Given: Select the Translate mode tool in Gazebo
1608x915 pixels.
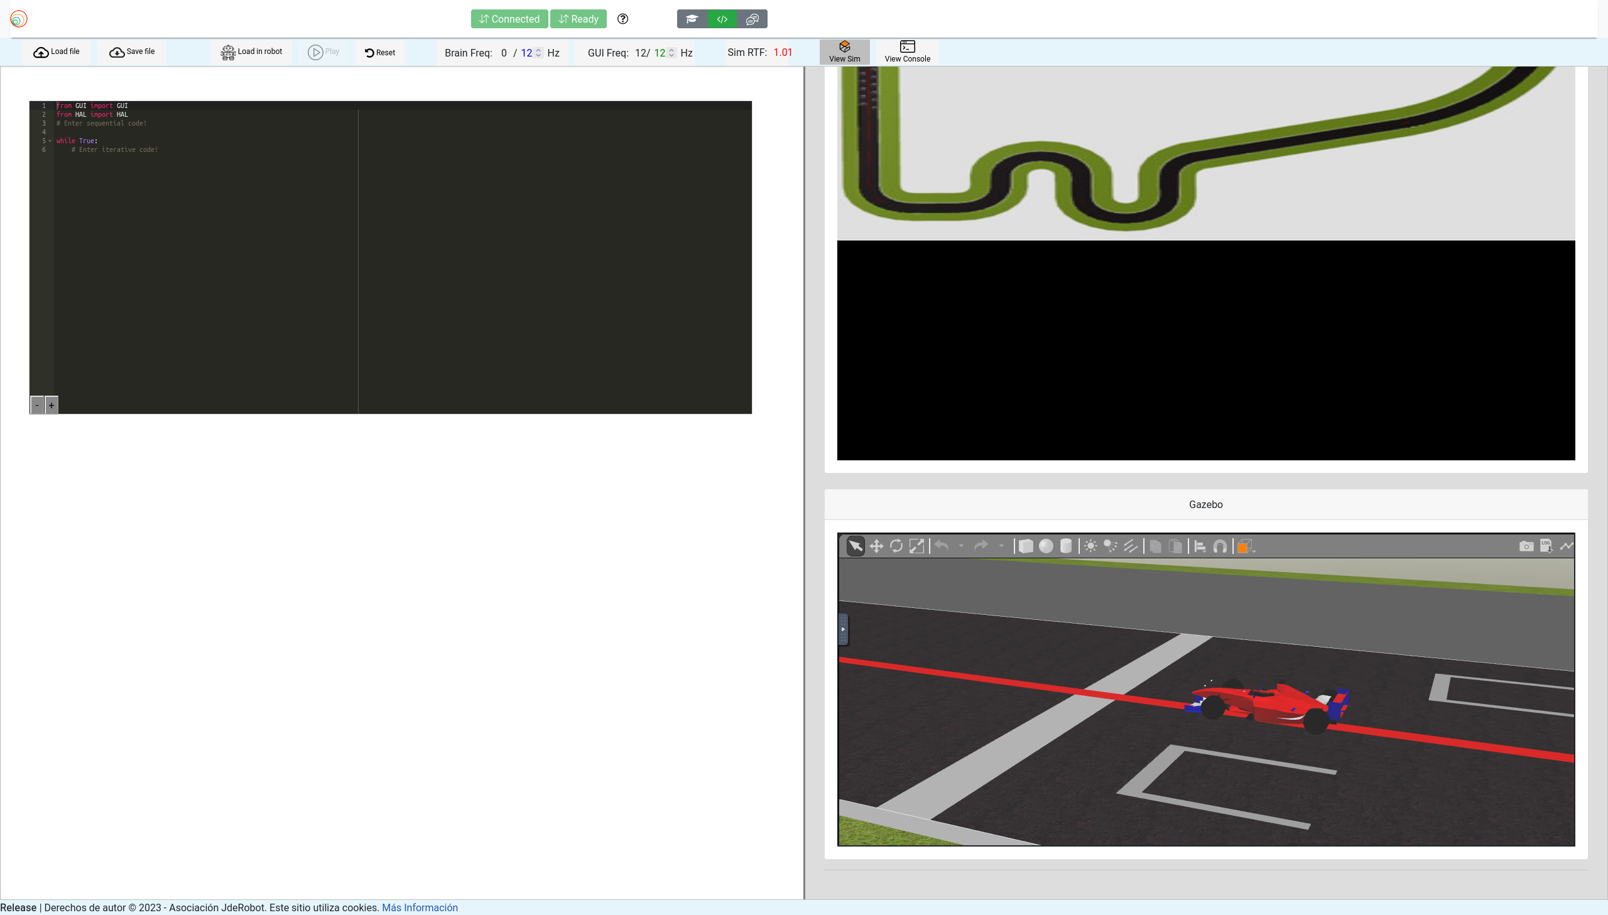Looking at the screenshot, I should 877,547.
